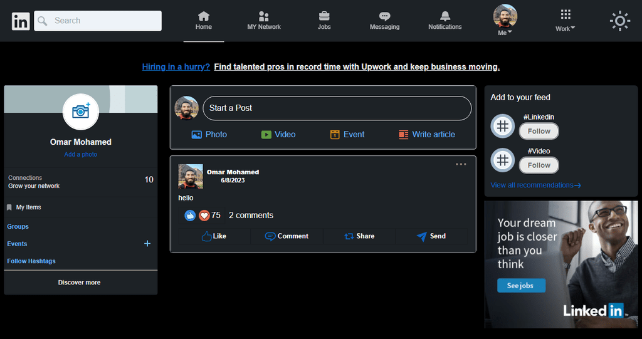Open Grow your network connections
The image size is (642, 339).
coord(34,186)
